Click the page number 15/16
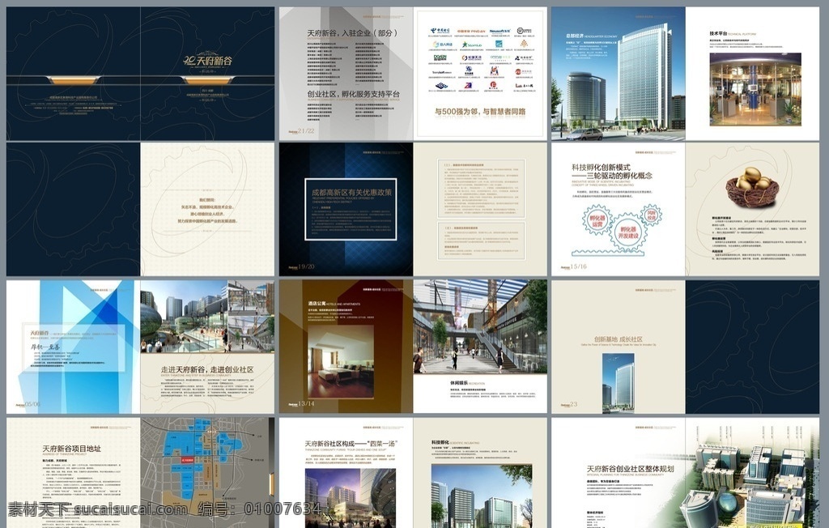Image resolution: width=829 pixels, height=528 pixels. pyautogui.click(x=578, y=266)
